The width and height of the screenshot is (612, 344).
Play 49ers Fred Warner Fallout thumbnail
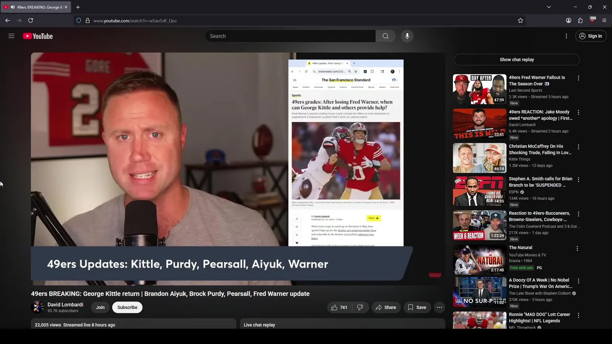coord(480,89)
